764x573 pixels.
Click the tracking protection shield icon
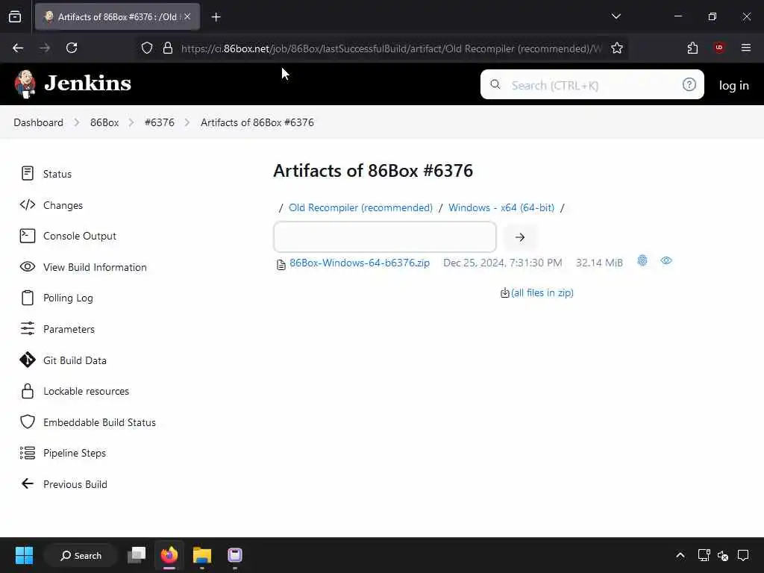point(147,48)
